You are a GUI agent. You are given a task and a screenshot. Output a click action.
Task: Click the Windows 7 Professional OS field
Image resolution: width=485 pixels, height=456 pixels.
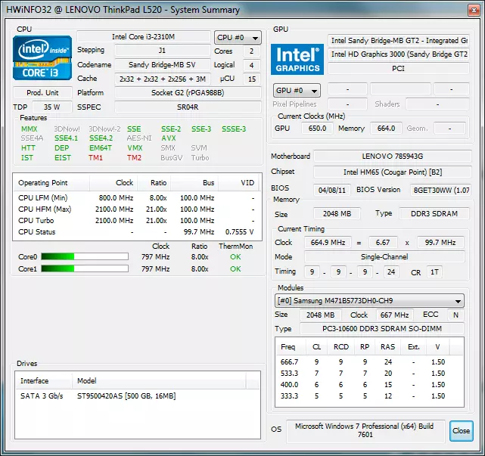point(365,430)
